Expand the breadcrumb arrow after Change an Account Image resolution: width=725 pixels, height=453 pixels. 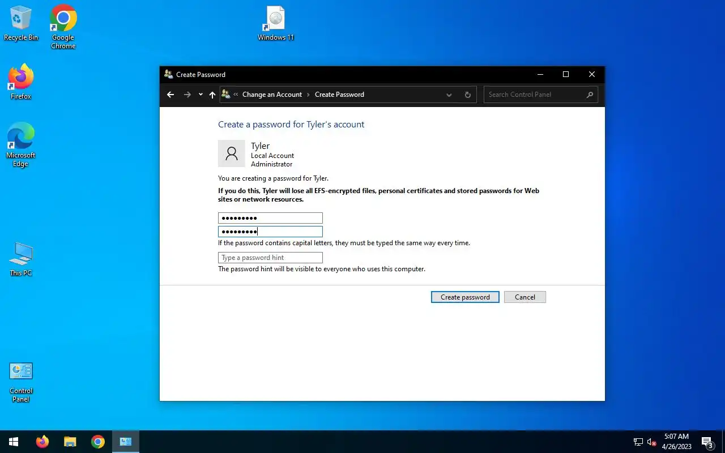pyautogui.click(x=309, y=95)
